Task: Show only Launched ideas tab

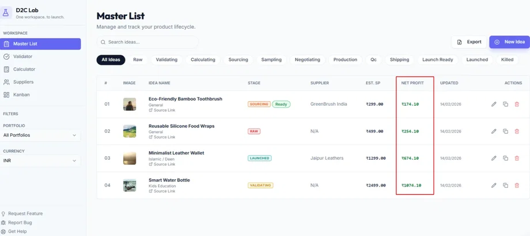Action: click(x=477, y=60)
